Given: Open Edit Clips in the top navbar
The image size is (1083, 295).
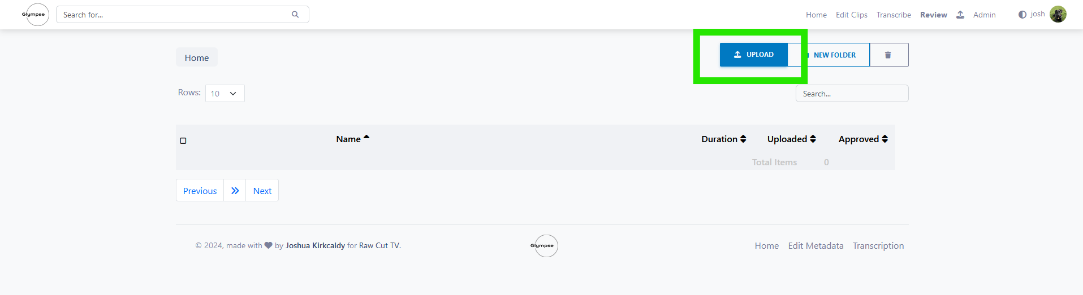Looking at the screenshot, I should pyautogui.click(x=851, y=15).
